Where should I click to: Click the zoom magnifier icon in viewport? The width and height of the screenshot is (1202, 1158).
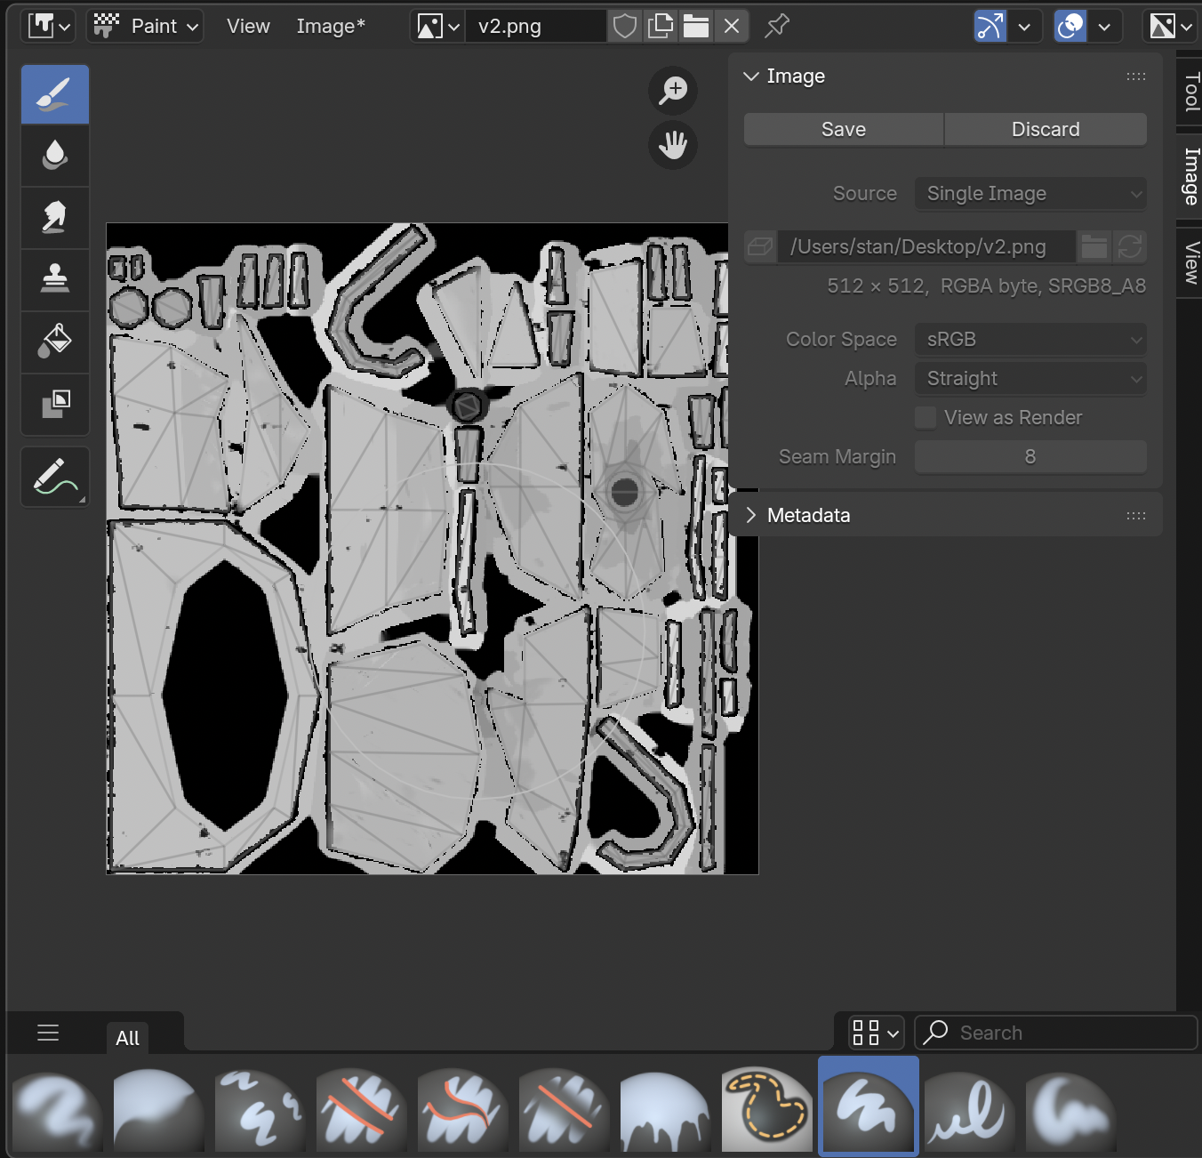[x=673, y=91]
